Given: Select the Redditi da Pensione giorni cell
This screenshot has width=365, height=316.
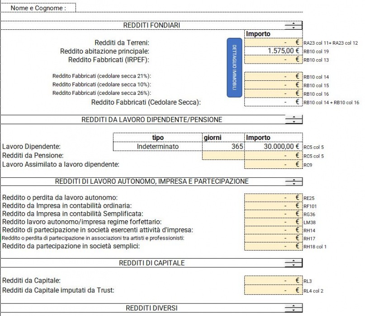Looking at the screenshot, I should [x=223, y=155].
